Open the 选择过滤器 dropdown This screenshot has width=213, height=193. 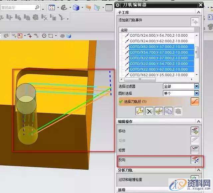[x=196, y=86]
